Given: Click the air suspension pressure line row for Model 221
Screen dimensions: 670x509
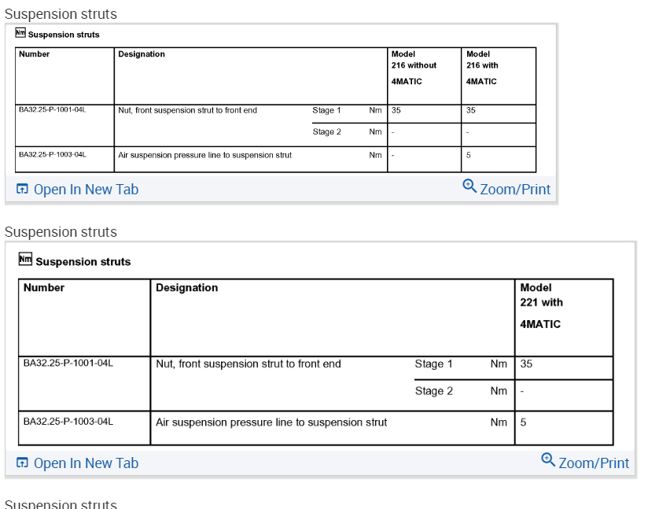Looking at the screenshot, I should pos(271,422).
